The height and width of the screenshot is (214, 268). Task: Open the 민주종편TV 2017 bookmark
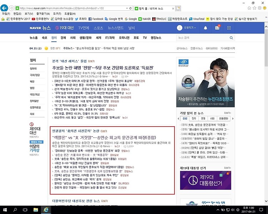pyautogui.click(x=18, y=19)
